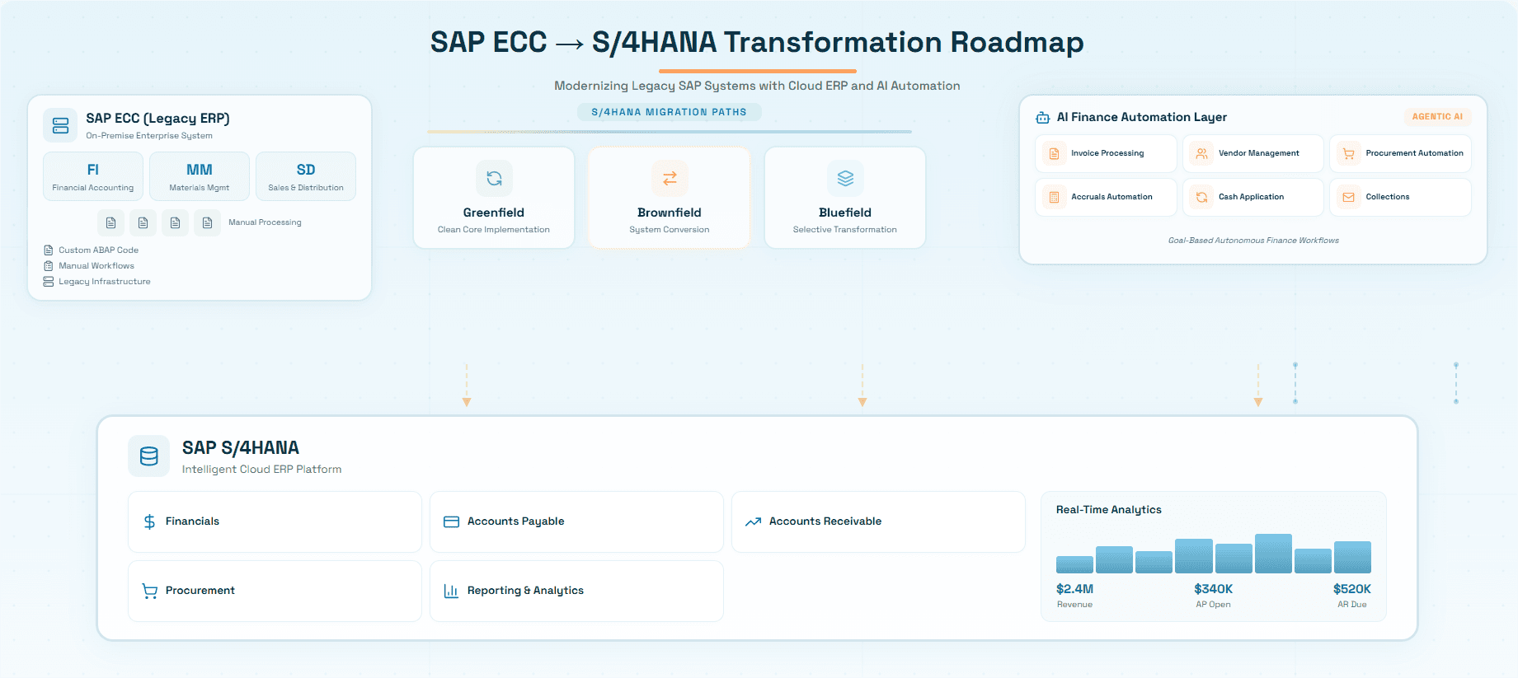Select the SD Sales & Distribution module
Screen dimensions: 1518x678
(x=306, y=176)
